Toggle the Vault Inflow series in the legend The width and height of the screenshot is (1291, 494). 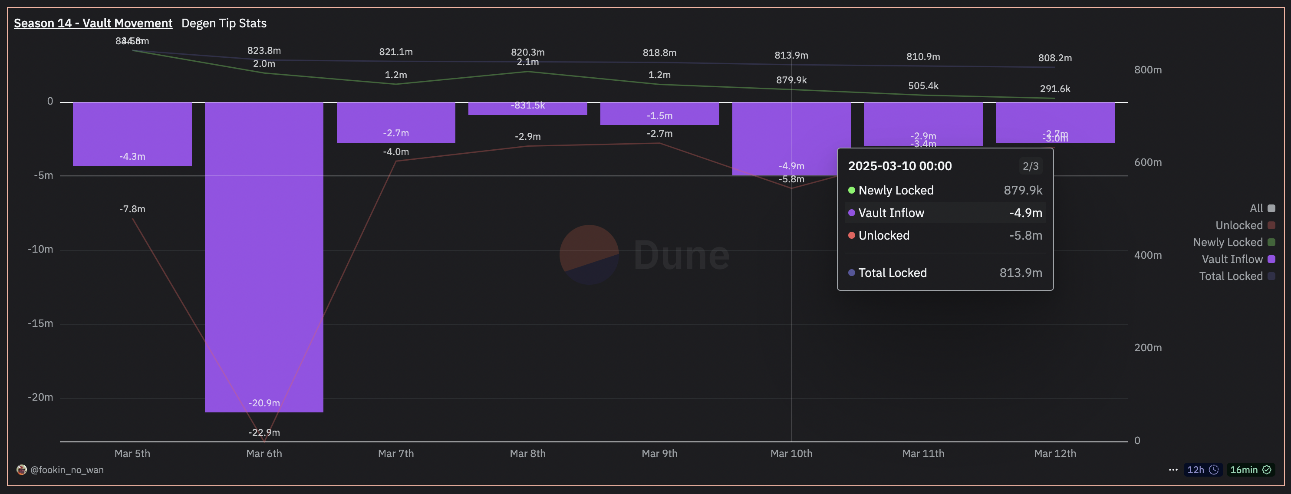pyautogui.click(x=1238, y=260)
